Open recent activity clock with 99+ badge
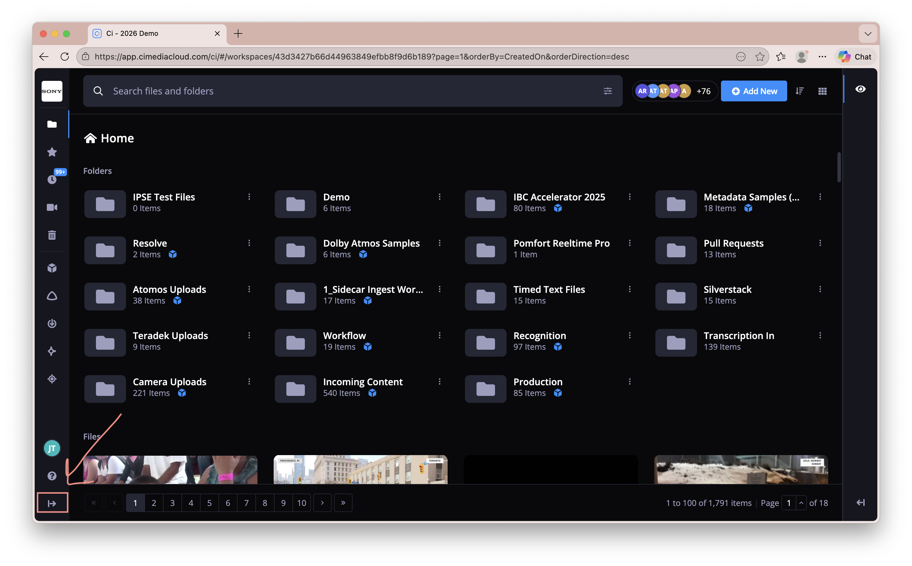 pyautogui.click(x=52, y=179)
